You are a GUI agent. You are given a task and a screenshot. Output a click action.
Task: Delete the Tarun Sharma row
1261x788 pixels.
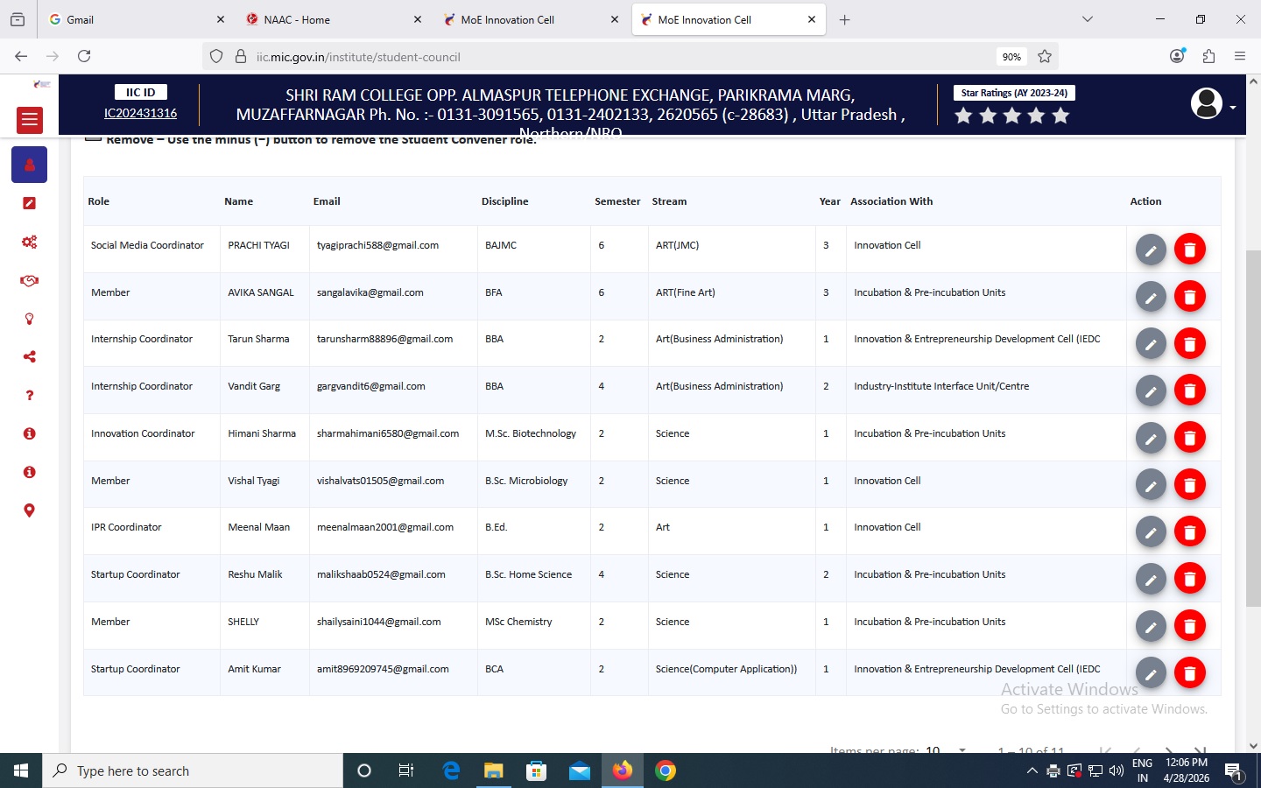[1190, 343]
